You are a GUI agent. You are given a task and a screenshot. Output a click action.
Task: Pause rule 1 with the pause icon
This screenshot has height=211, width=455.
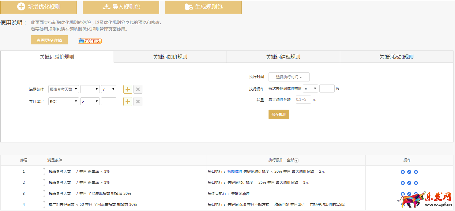(403, 172)
